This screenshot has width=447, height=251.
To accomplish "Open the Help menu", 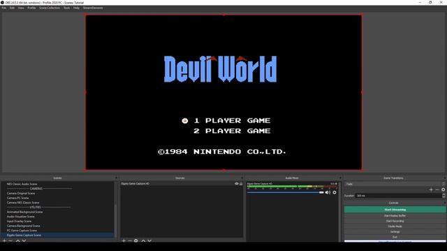I will click(x=76, y=8).
